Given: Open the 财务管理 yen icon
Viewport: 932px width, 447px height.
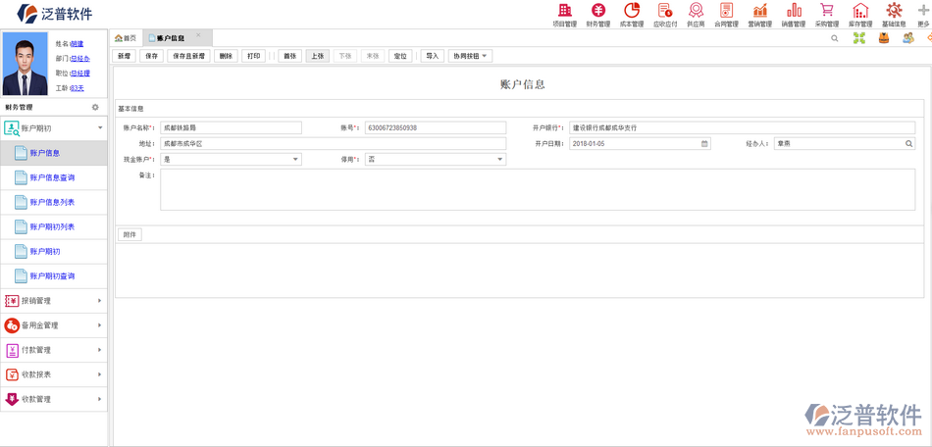Looking at the screenshot, I should click(597, 14).
